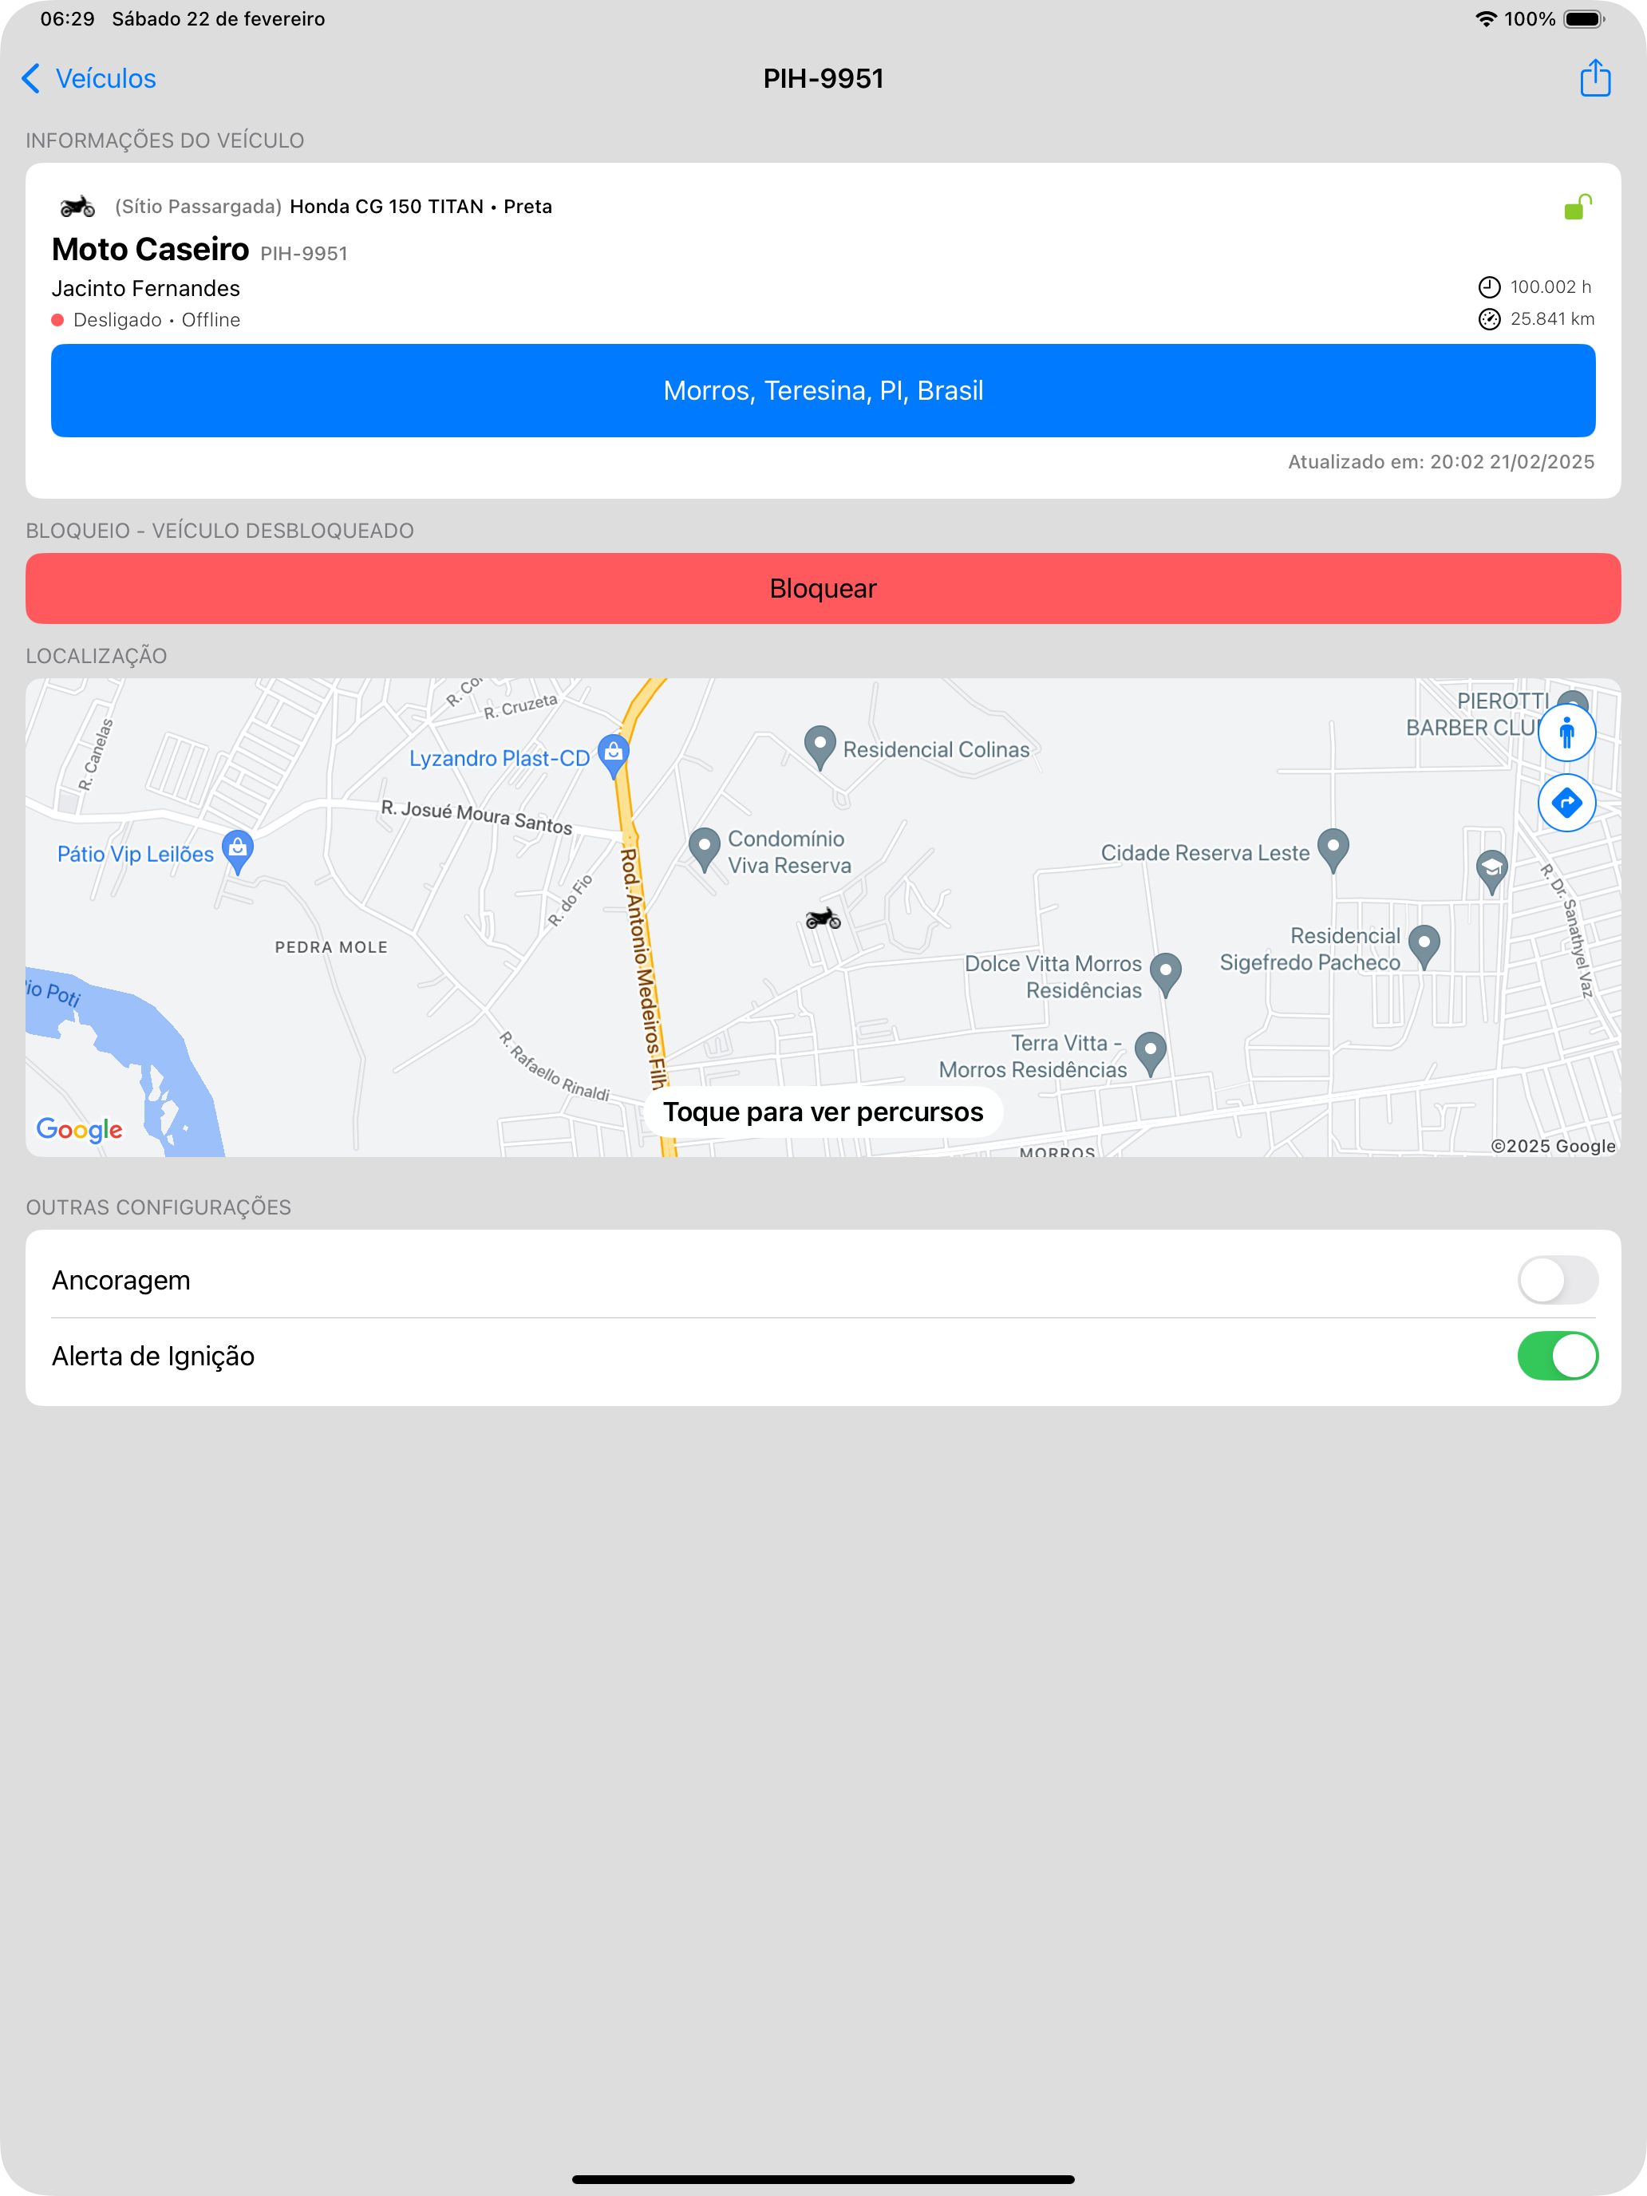The height and width of the screenshot is (2196, 1647).
Task: Tap the school pin near R. Dr. Sanatiyel Vaz
Action: click(1491, 871)
